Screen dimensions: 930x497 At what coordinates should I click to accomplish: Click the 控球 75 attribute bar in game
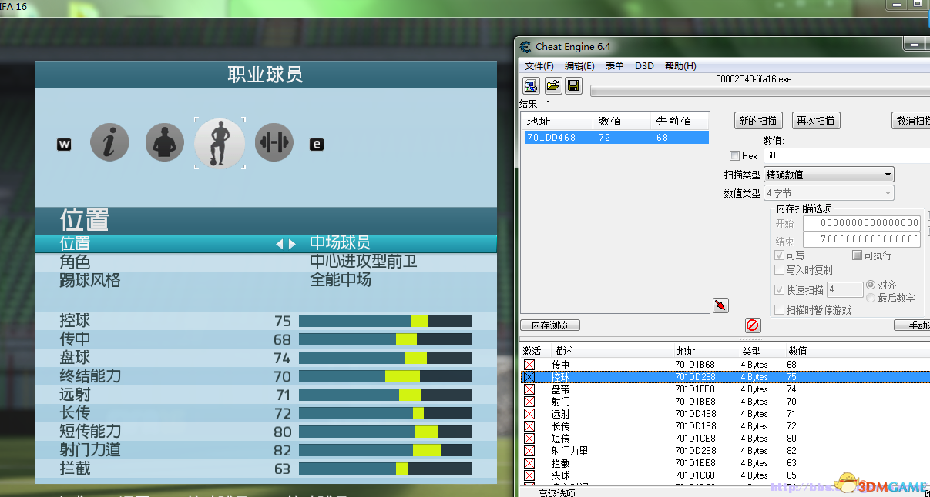click(385, 321)
